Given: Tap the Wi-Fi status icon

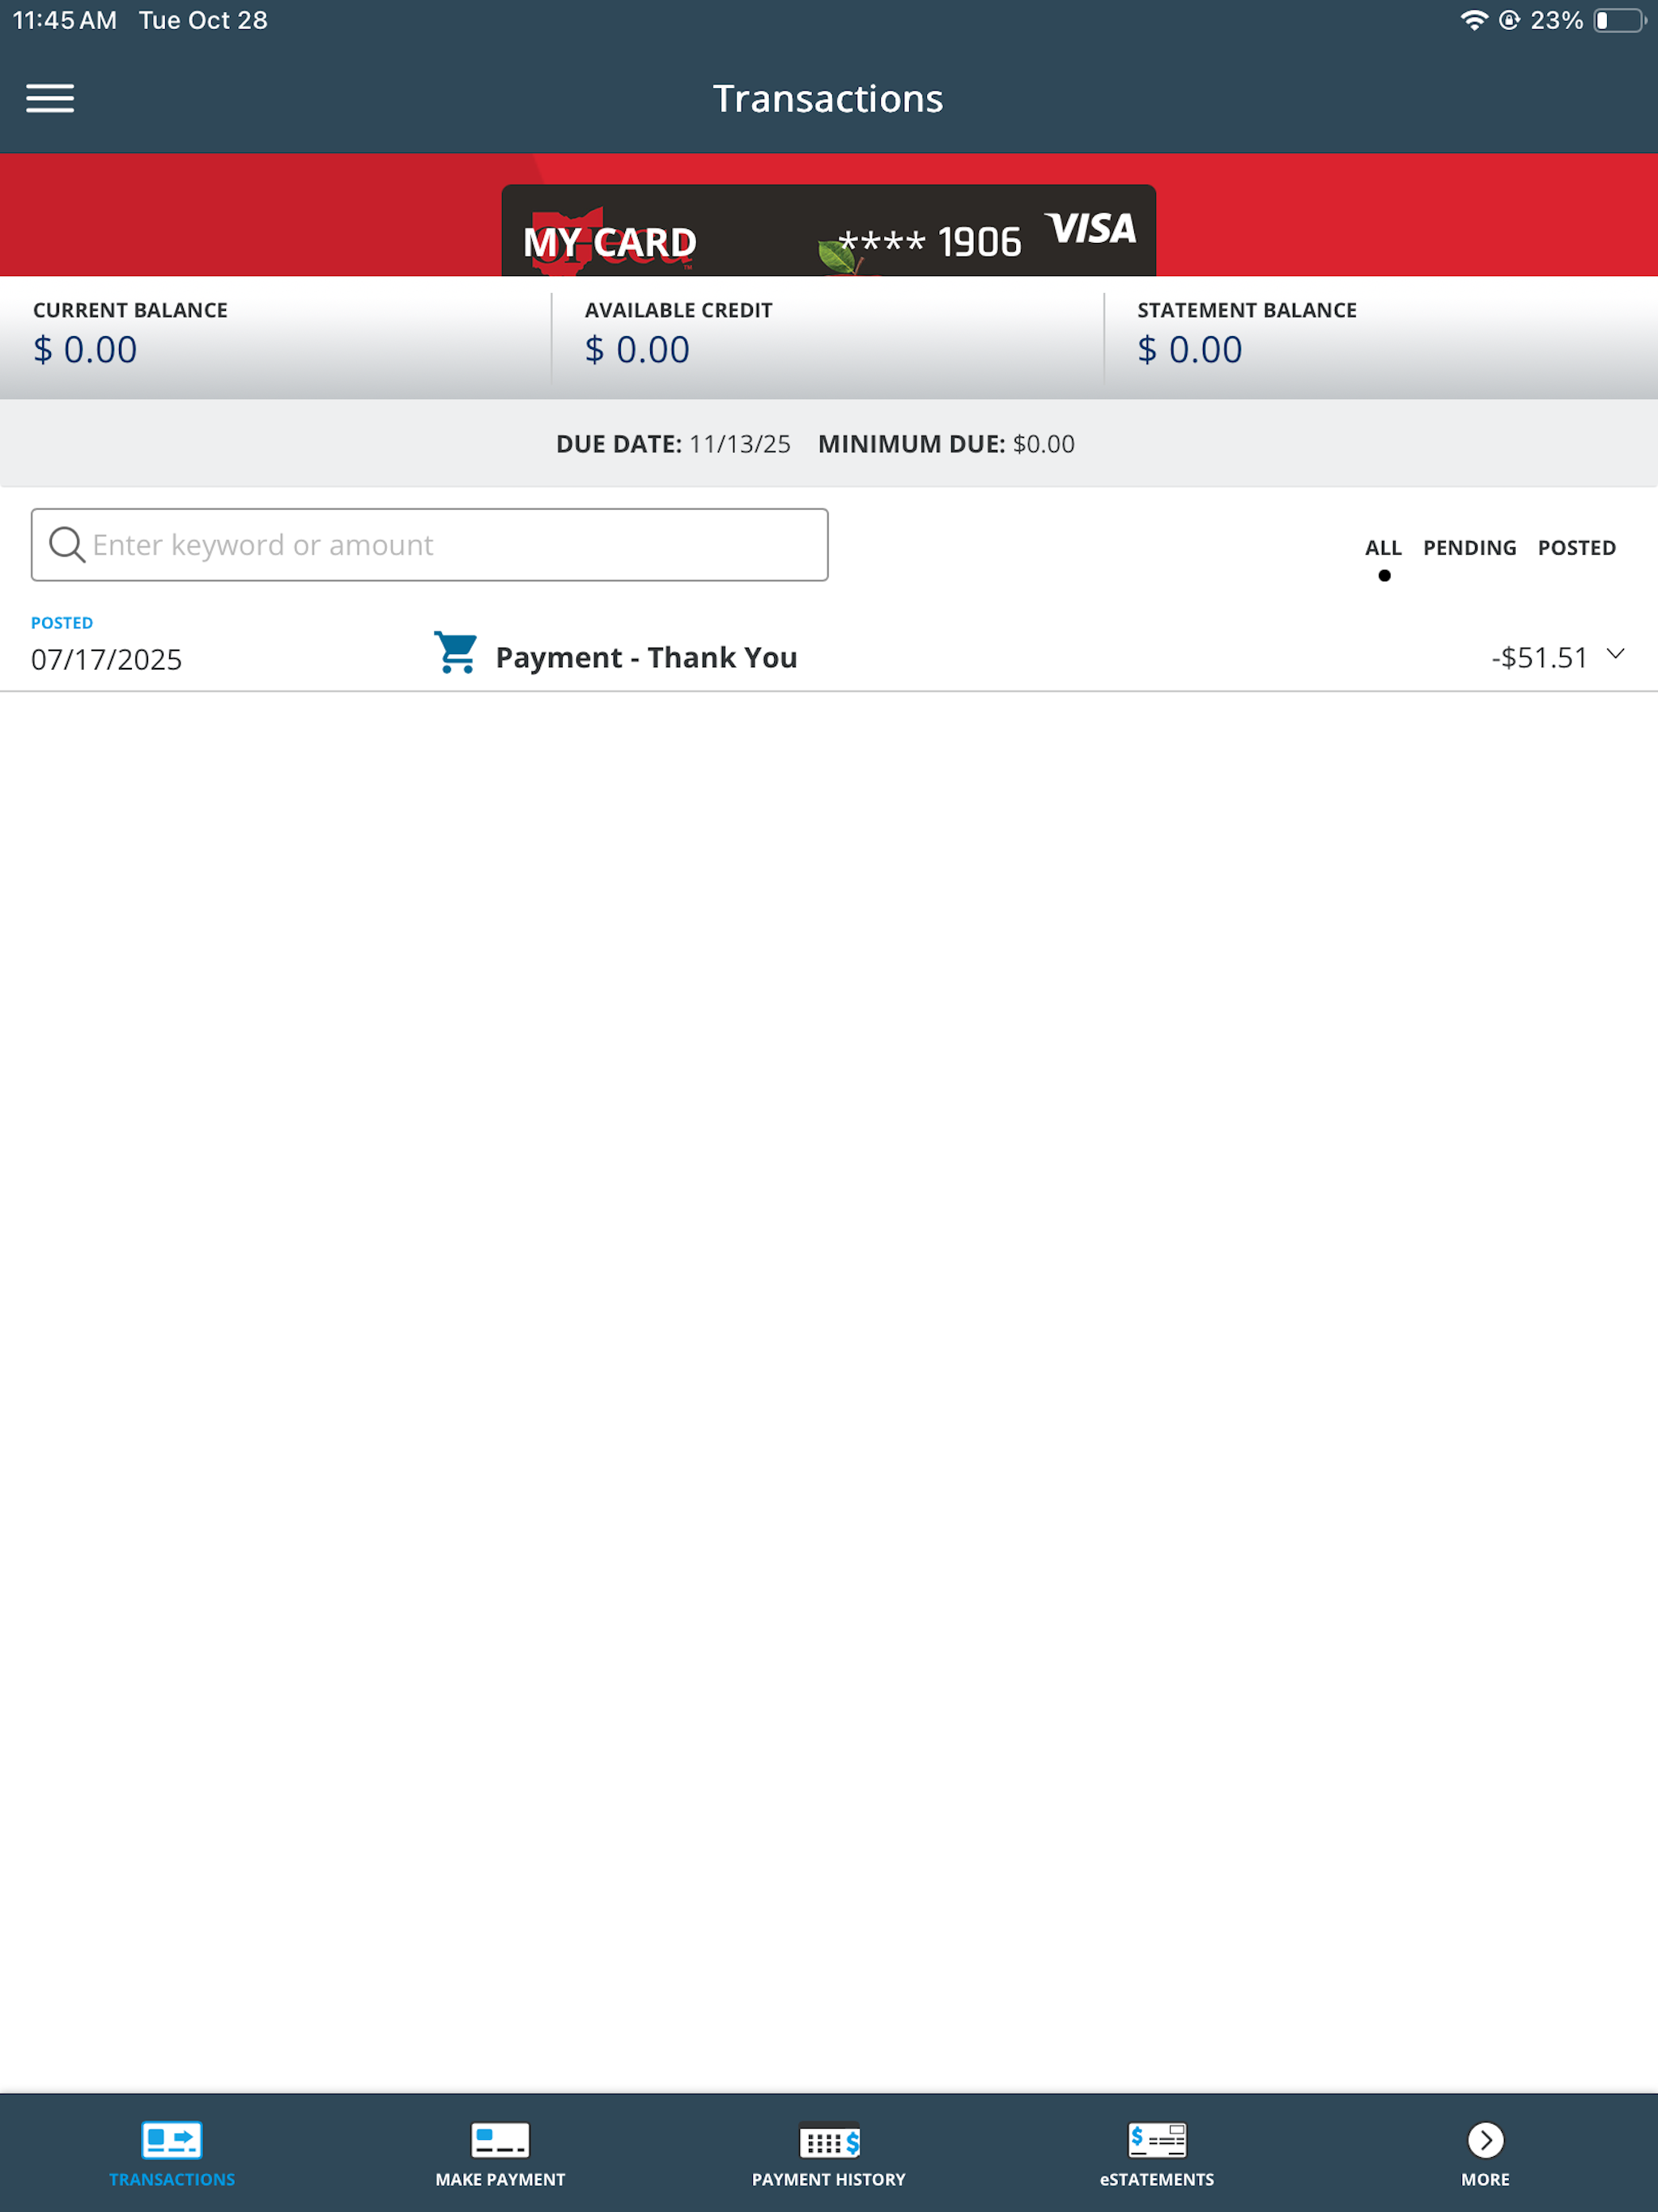Looking at the screenshot, I should 1473,20.
